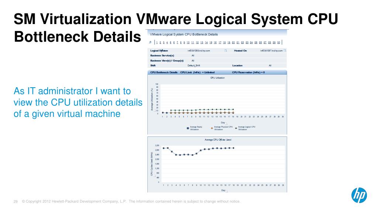
Task: Click the Hewlett-Packard copyright notice in footer
Action: click(x=131, y=201)
